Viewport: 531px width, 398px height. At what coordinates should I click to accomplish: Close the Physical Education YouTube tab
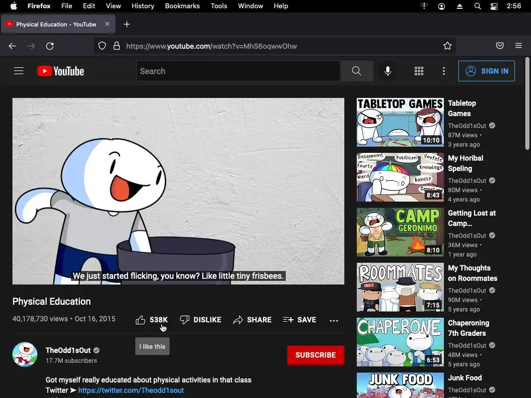pos(107,24)
